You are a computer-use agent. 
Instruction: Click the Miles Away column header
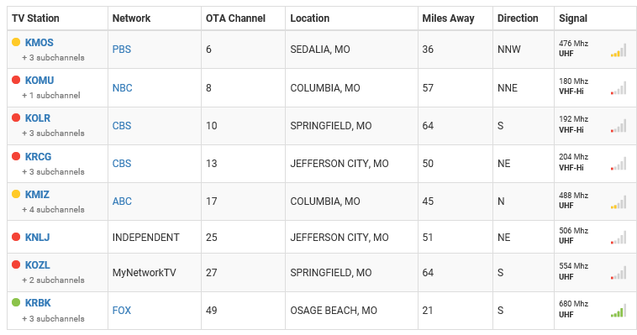pos(448,18)
